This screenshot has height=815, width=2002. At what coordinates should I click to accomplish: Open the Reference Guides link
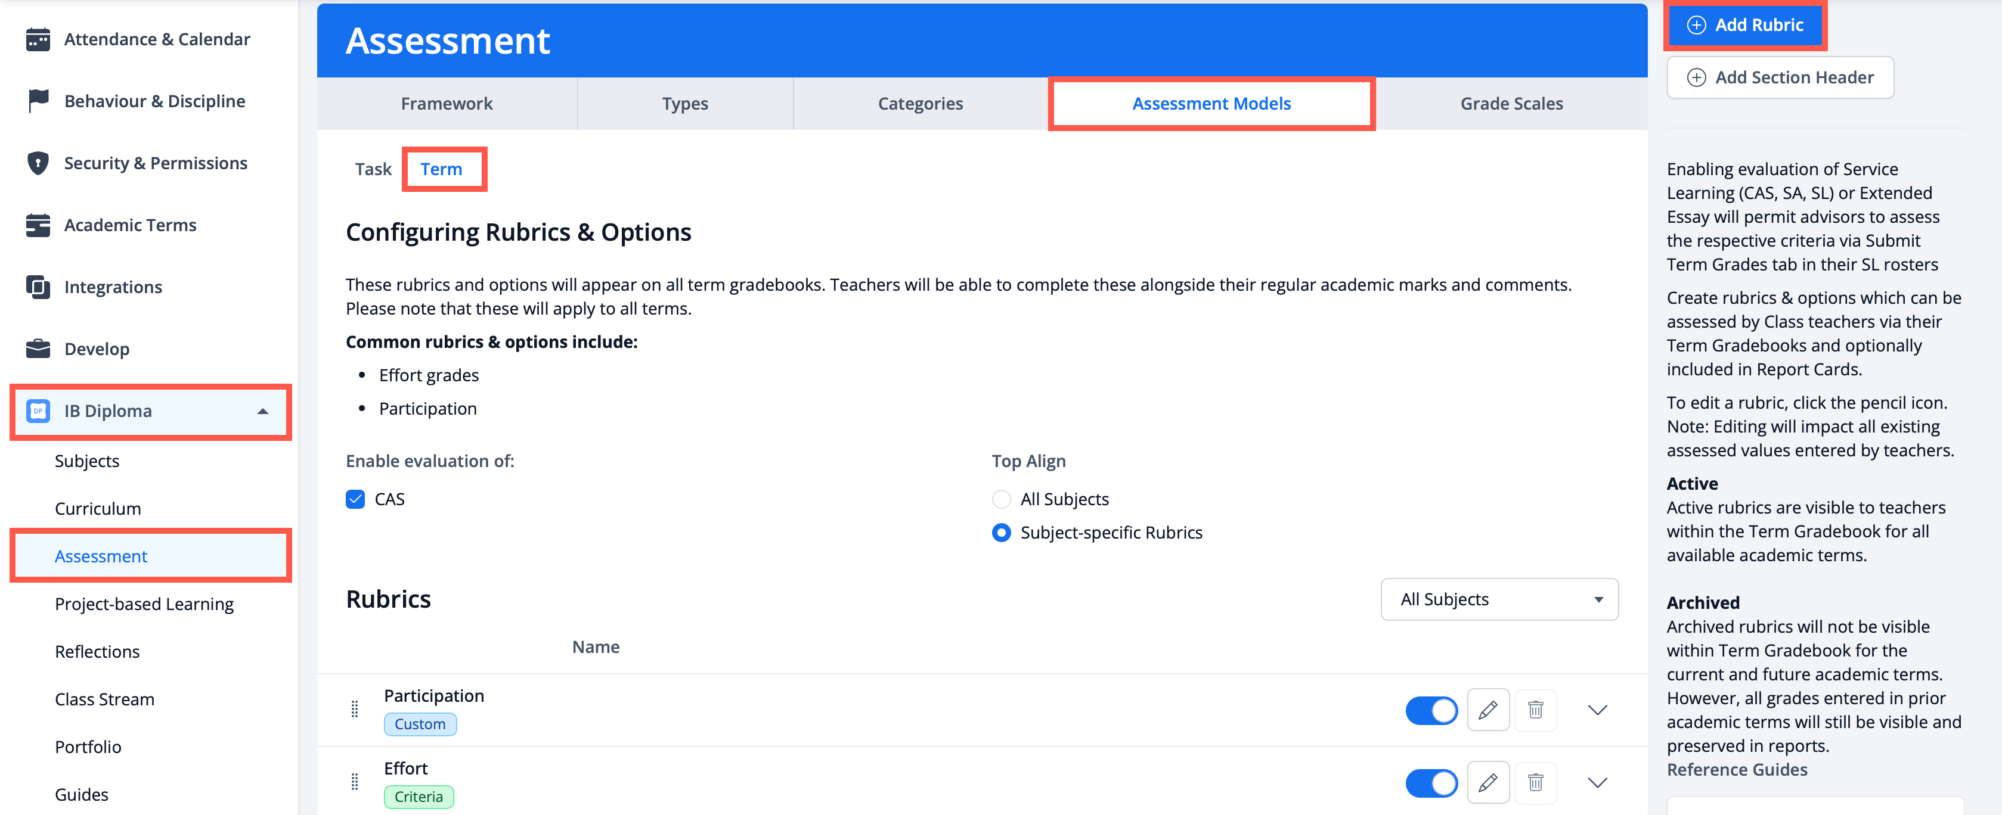click(1736, 769)
